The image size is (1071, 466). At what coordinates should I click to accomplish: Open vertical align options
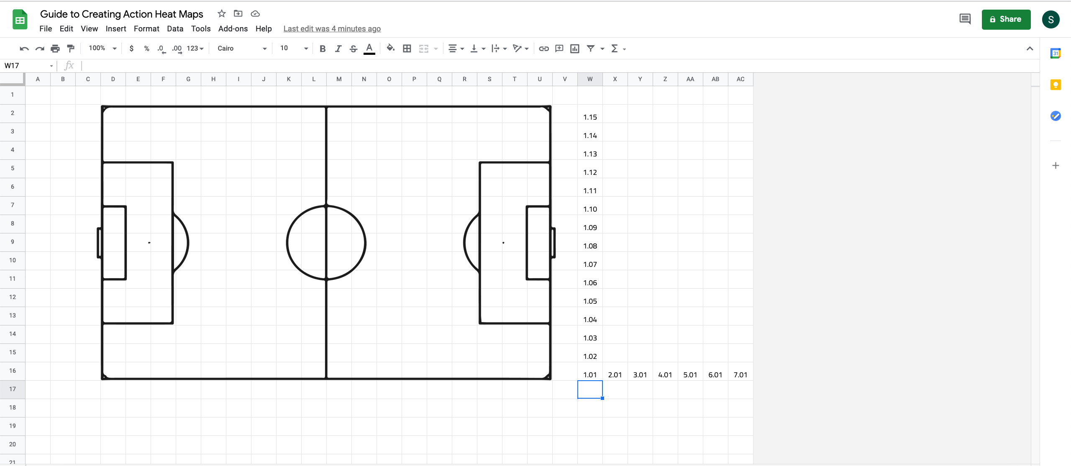point(477,49)
